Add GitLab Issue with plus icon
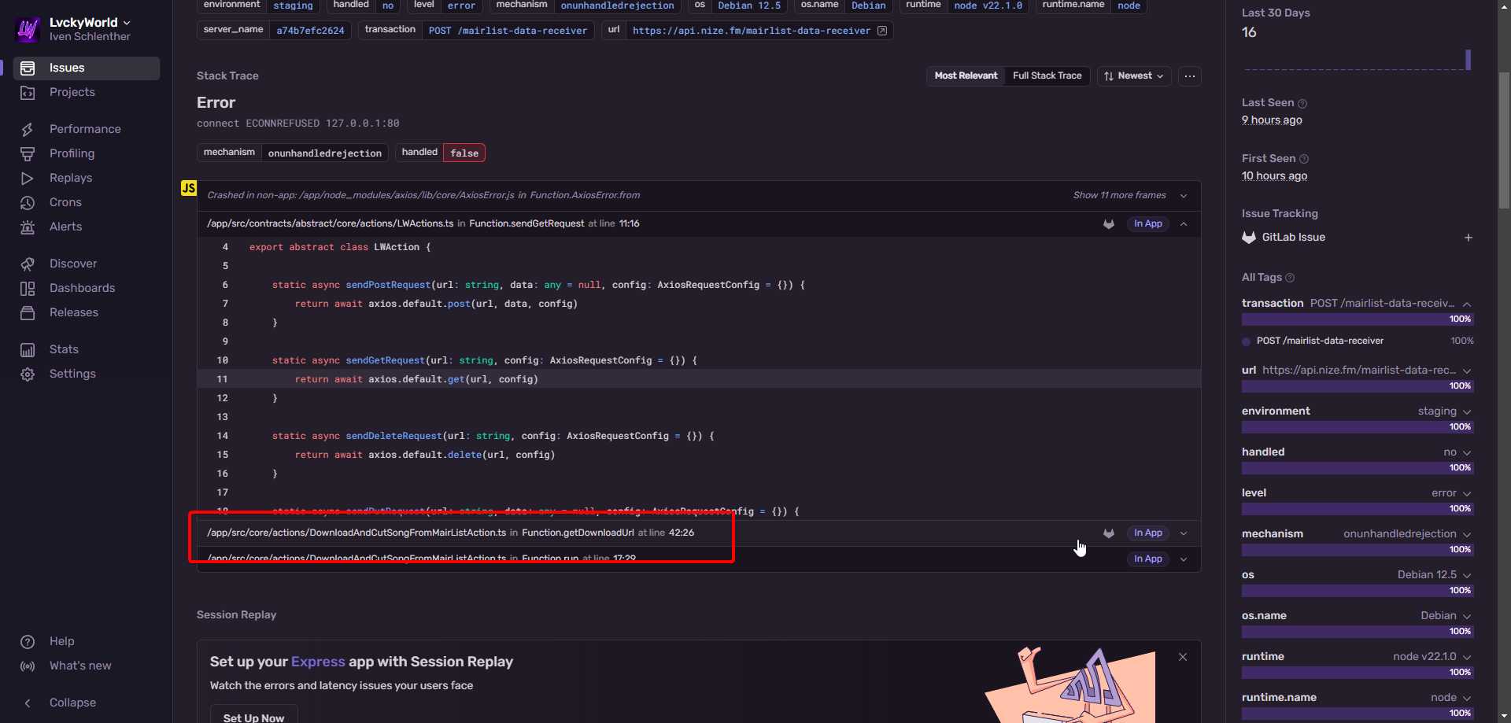The image size is (1511, 723). coord(1468,238)
